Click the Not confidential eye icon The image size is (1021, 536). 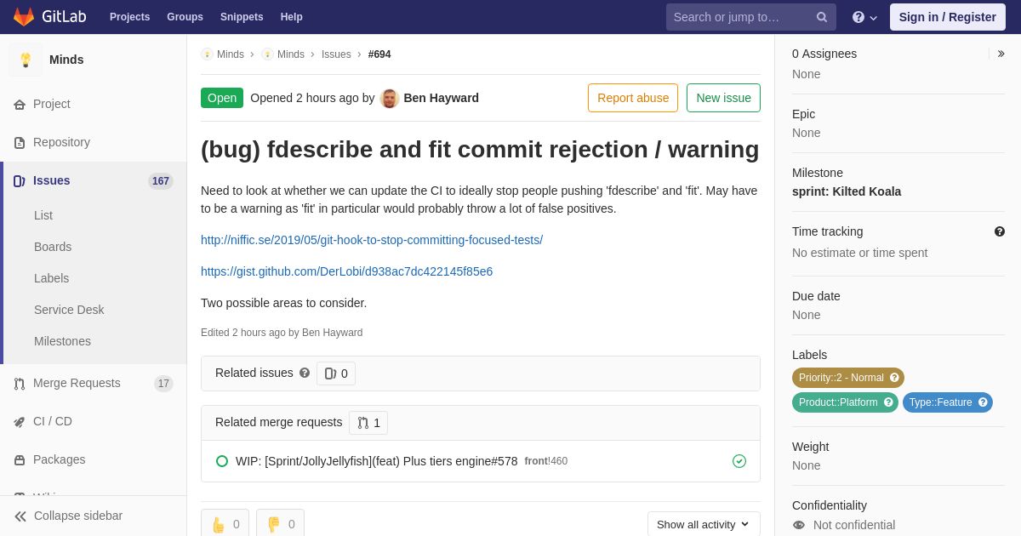click(x=799, y=525)
